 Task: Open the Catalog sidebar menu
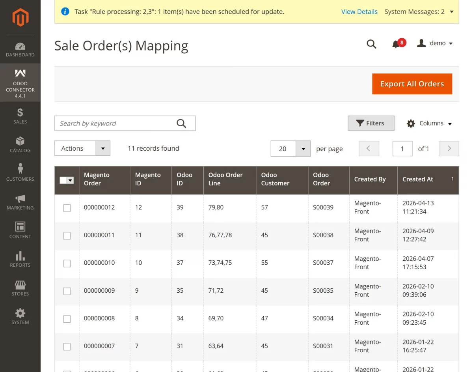coord(20,145)
